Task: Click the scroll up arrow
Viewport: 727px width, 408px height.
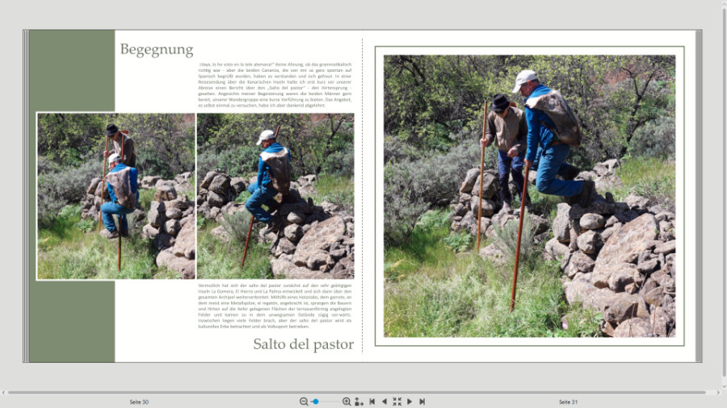Action: [725, 3]
